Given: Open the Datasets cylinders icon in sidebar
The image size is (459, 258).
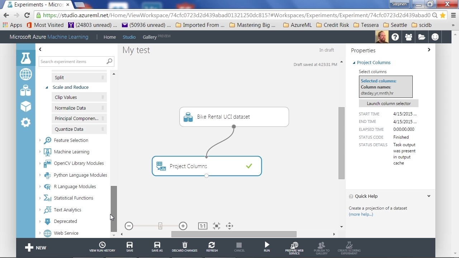Looking at the screenshot, I should 25,90.
